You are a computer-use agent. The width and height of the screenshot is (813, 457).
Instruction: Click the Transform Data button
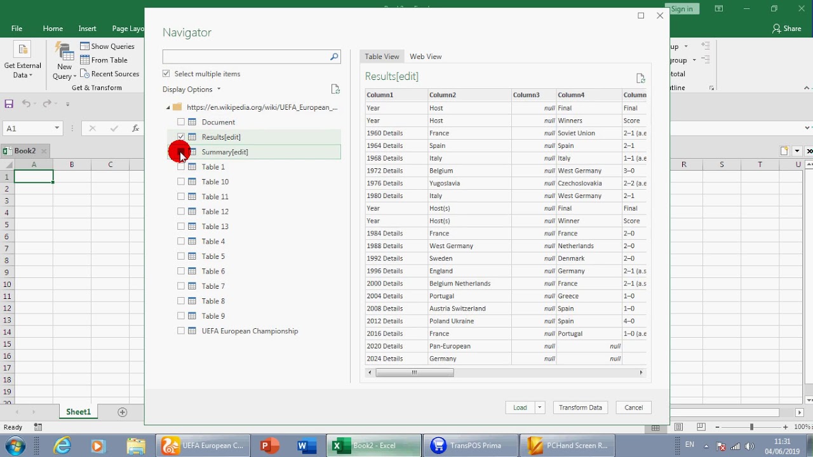[x=581, y=407]
